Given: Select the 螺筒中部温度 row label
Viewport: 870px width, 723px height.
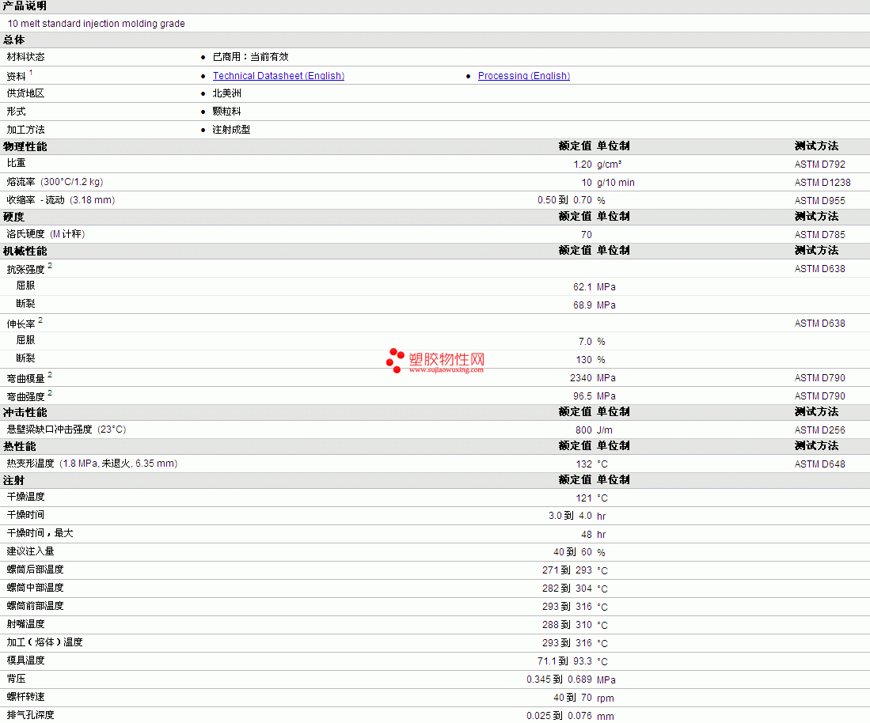Looking at the screenshot, I should click(35, 588).
